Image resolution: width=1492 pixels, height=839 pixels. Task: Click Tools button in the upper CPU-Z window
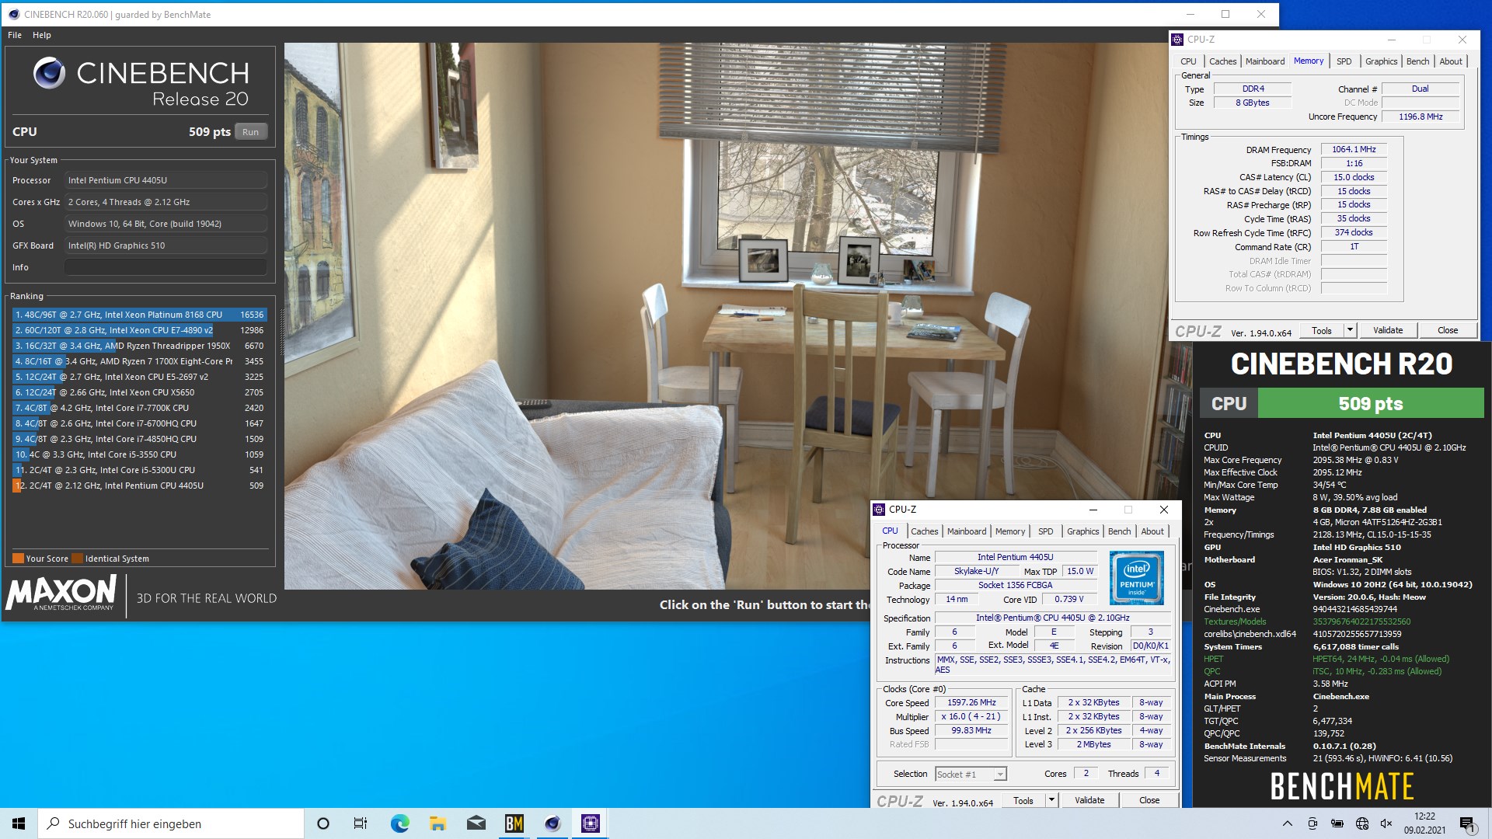tap(1322, 330)
